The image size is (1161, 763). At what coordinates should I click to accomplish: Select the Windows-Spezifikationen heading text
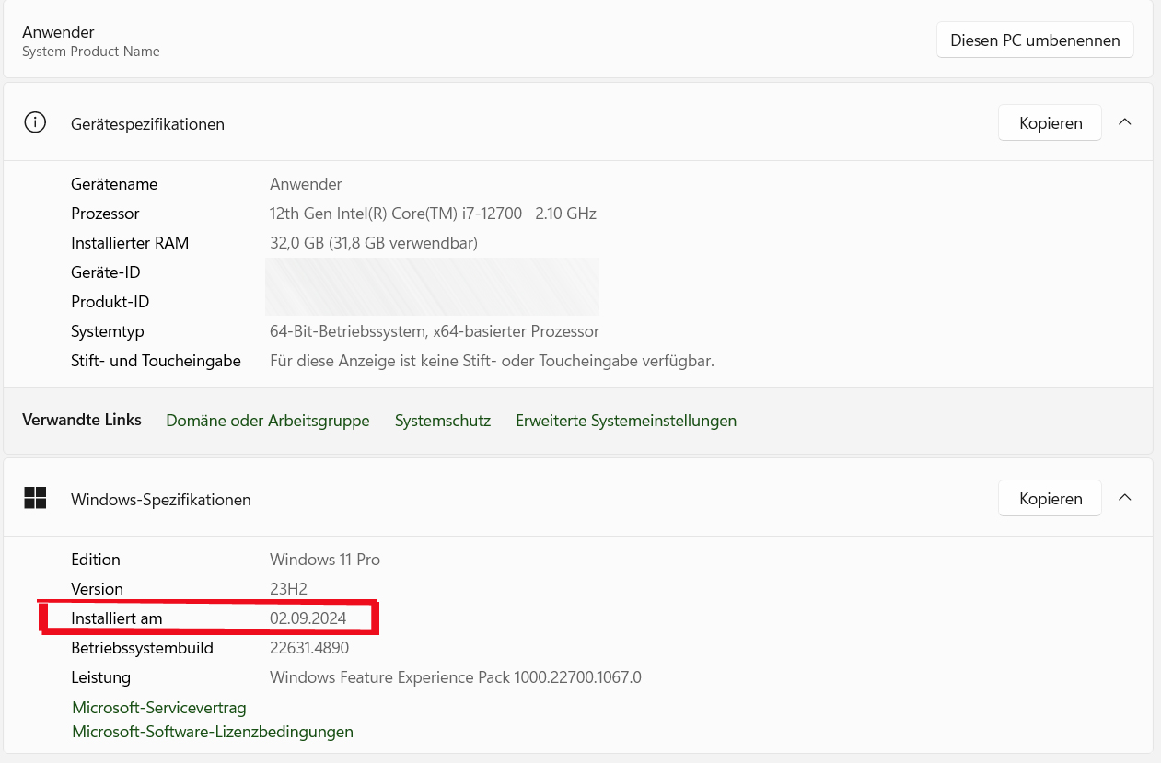[x=161, y=500]
